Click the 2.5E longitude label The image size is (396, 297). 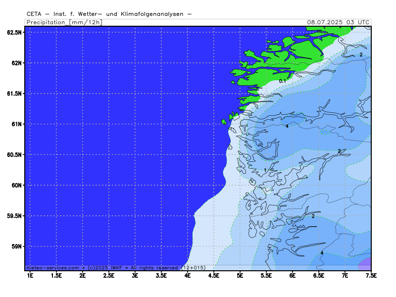[109, 276]
